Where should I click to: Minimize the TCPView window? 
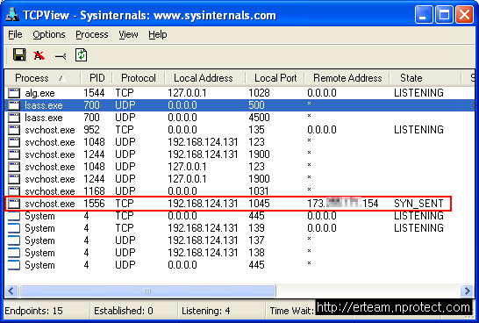(x=424, y=14)
